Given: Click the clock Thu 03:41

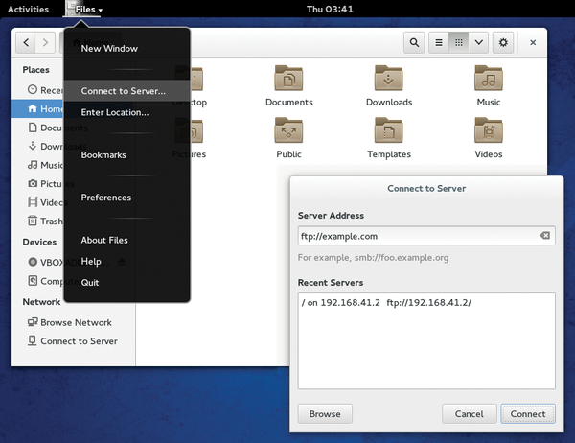Looking at the screenshot, I should pyautogui.click(x=330, y=9).
